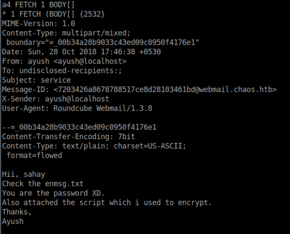Click the MIME boundary separator line starting with '--='

79,127
